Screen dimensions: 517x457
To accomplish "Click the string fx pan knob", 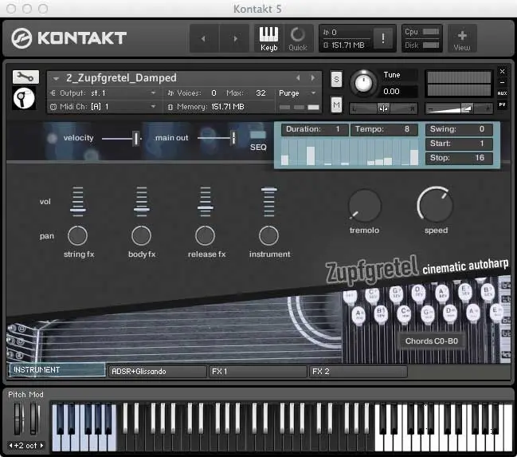I will point(77,236).
